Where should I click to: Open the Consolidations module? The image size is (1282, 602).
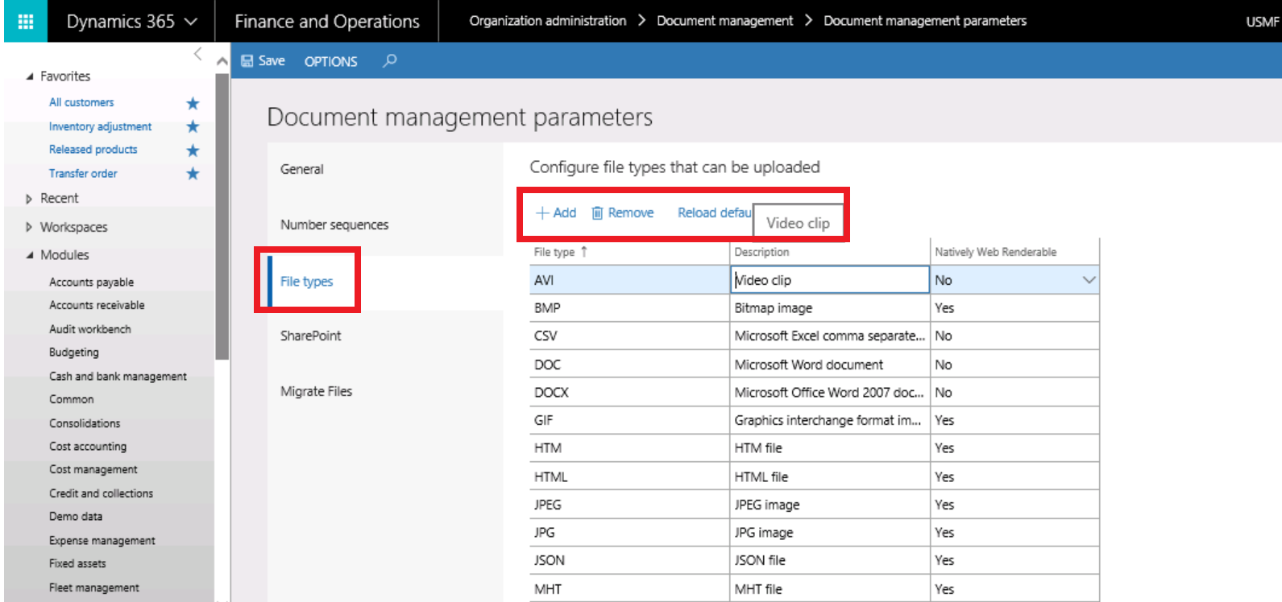[x=85, y=423]
